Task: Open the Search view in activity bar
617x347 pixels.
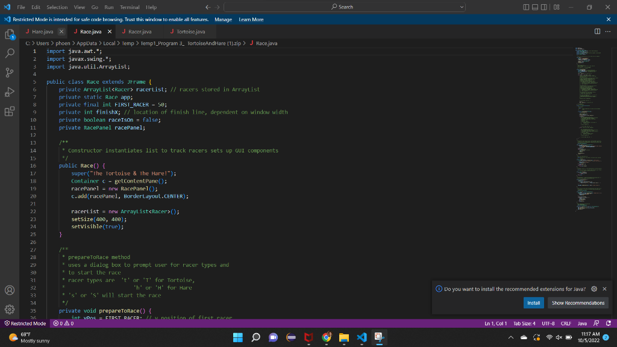Action: 10,54
